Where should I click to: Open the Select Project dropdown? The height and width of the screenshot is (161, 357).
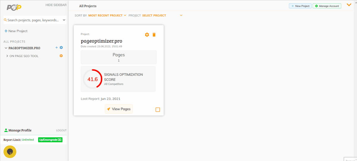point(162,15)
